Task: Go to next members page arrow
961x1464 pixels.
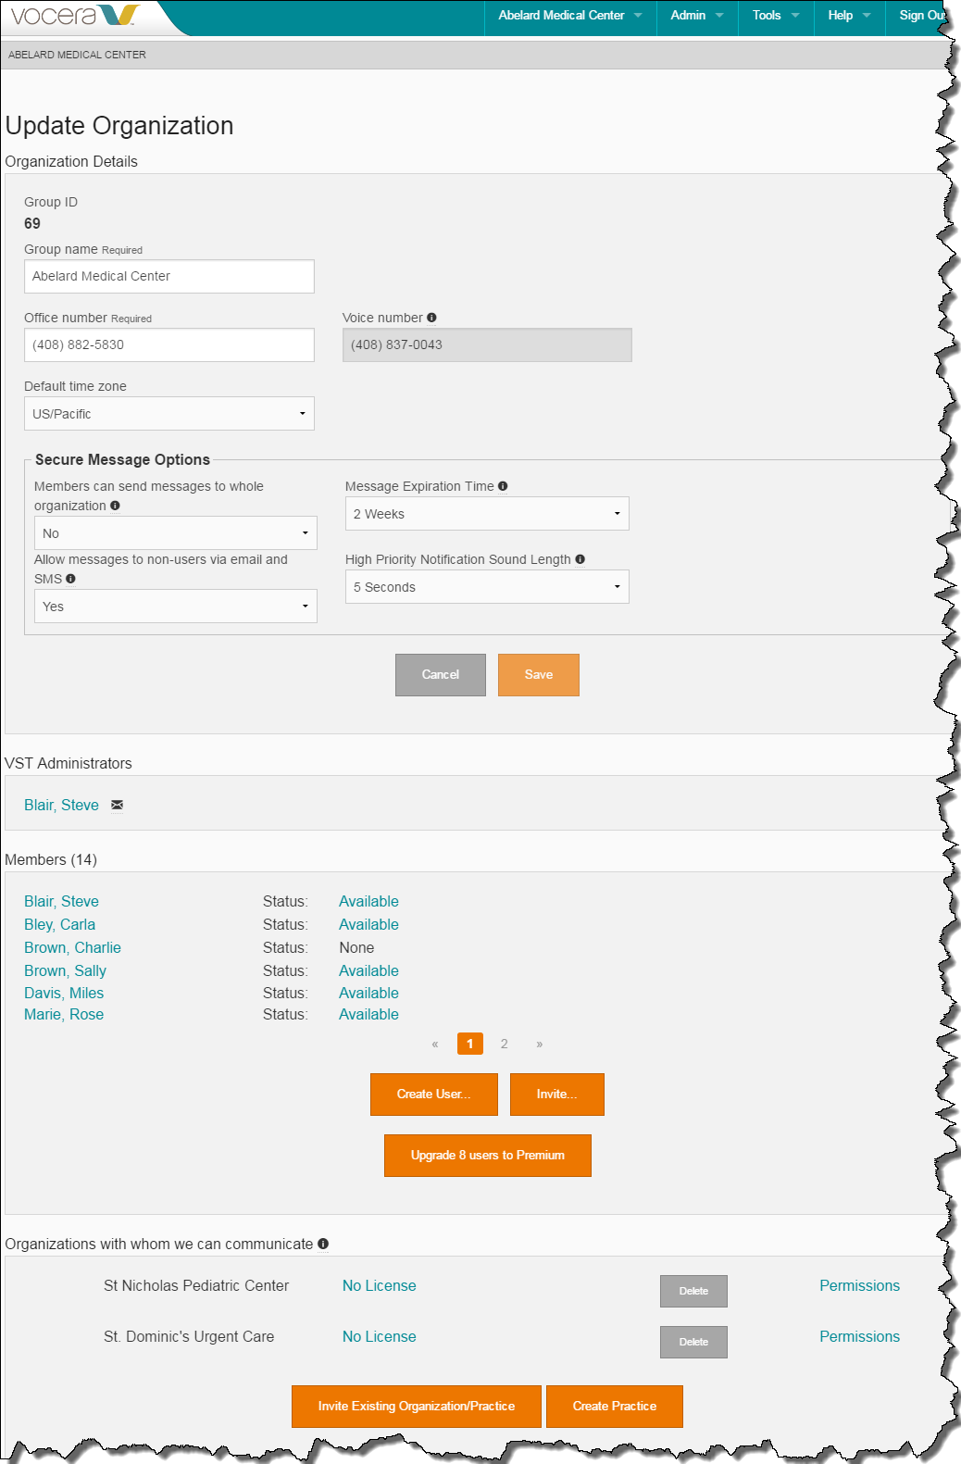Action: pos(540,1044)
